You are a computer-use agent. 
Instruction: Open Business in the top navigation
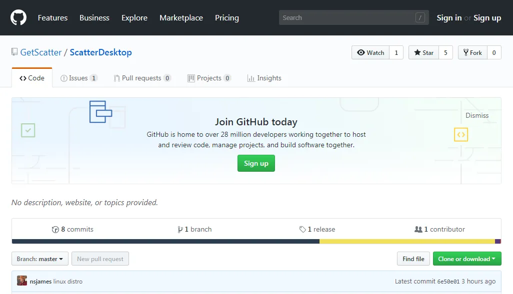94,17
